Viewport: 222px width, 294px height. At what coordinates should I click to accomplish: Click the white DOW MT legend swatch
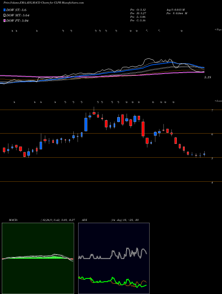pyautogui.click(x=4, y=16)
